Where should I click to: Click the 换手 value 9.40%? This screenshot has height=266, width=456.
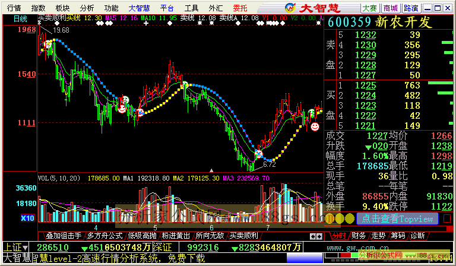point(375,207)
